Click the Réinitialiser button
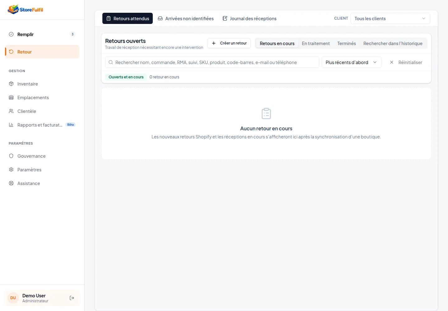448x311 pixels. 406,62
